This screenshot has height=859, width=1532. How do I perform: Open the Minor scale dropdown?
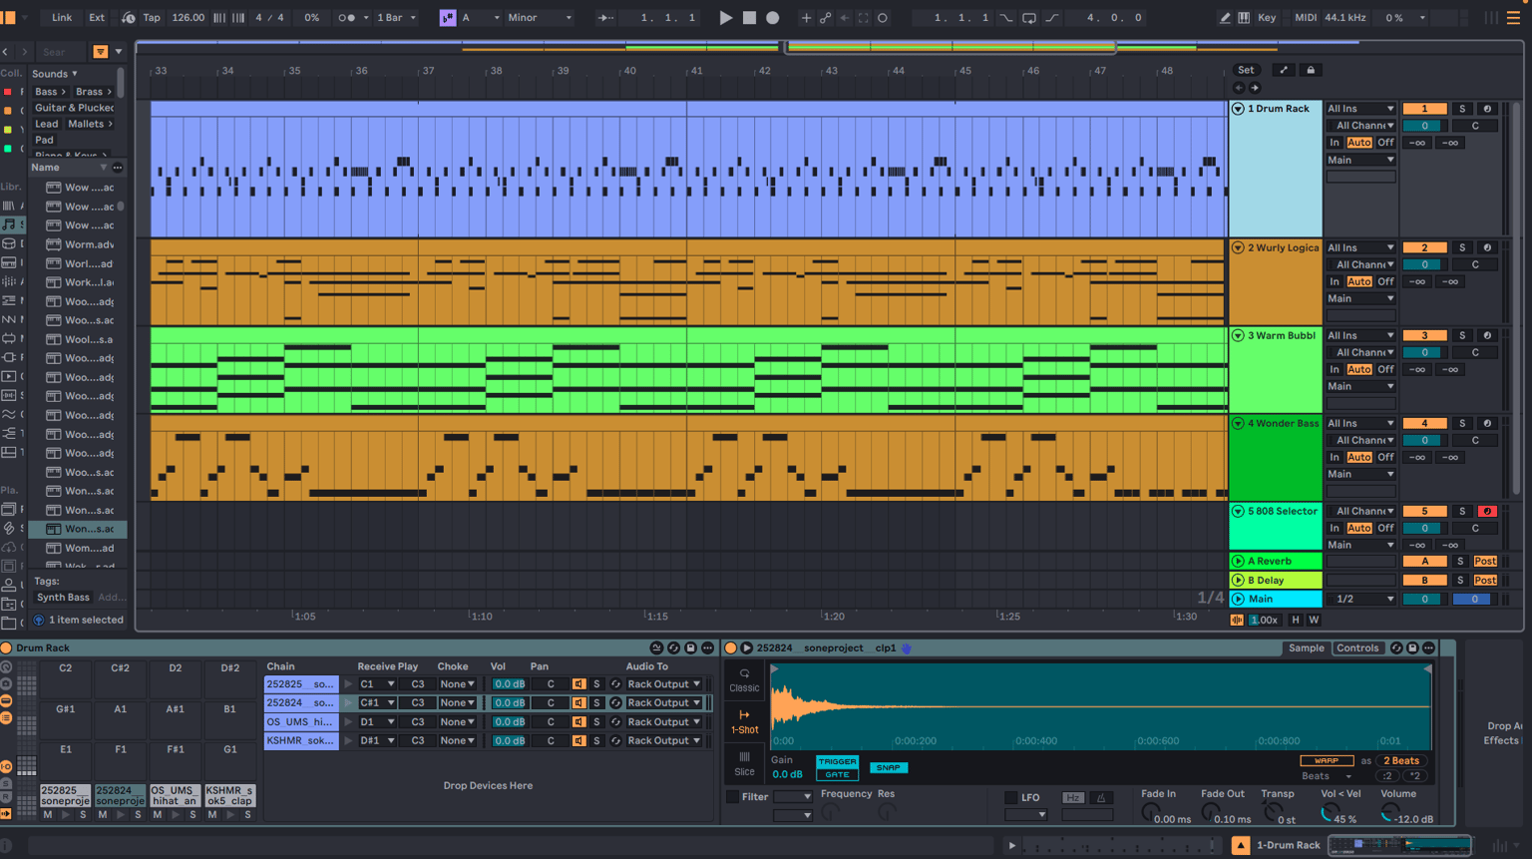coord(540,18)
